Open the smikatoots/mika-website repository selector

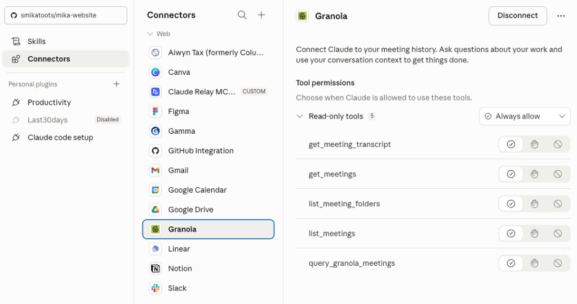tap(65, 15)
